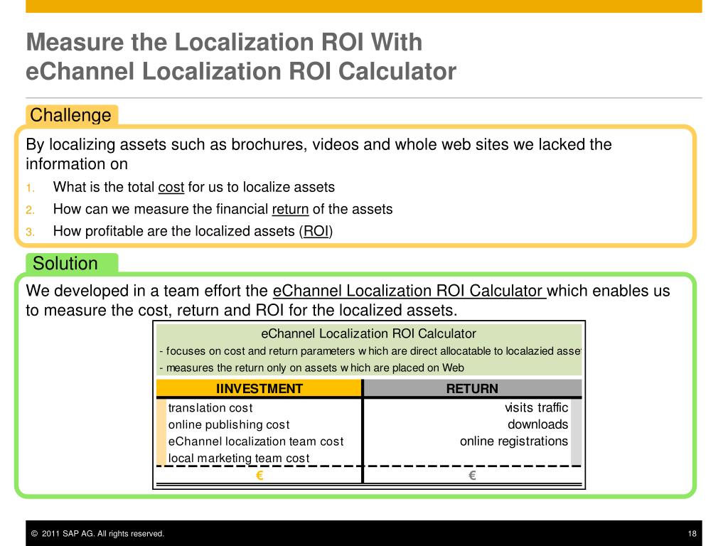Click the sentence 'We developed in a team effort'
Viewport: 728px width, 546px height.
tap(348, 291)
